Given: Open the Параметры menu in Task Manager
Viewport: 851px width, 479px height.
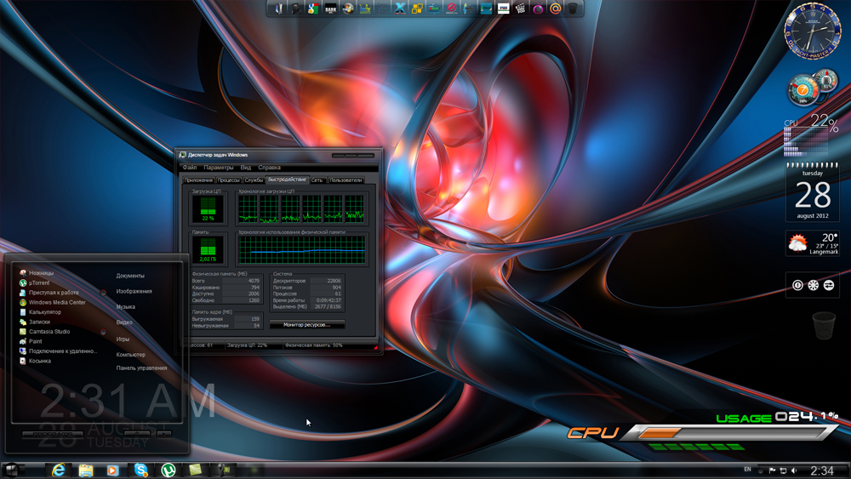Looking at the screenshot, I should 218,168.
